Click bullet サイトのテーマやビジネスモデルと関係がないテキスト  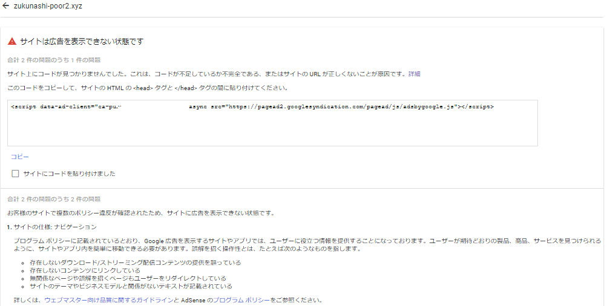pos(131,287)
